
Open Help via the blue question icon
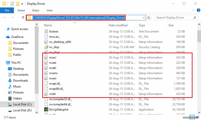click(198, 10)
